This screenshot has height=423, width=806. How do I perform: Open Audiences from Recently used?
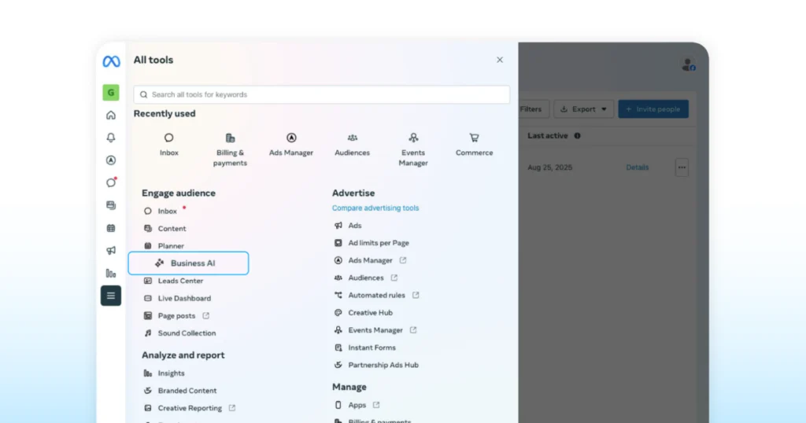point(352,145)
